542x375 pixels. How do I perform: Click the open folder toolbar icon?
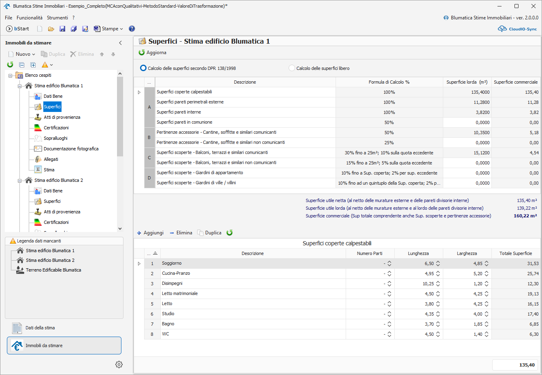point(51,29)
